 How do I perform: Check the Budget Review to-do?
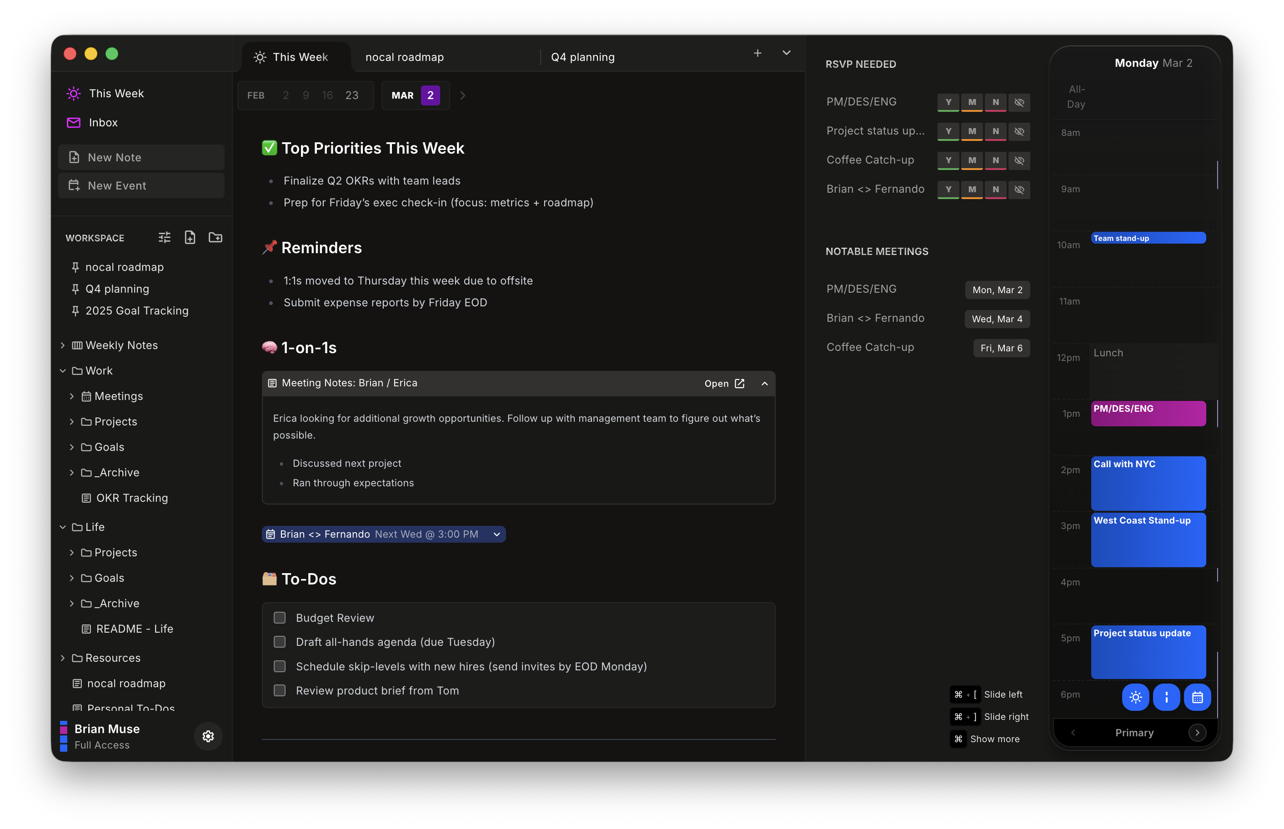tap(280, 618)
